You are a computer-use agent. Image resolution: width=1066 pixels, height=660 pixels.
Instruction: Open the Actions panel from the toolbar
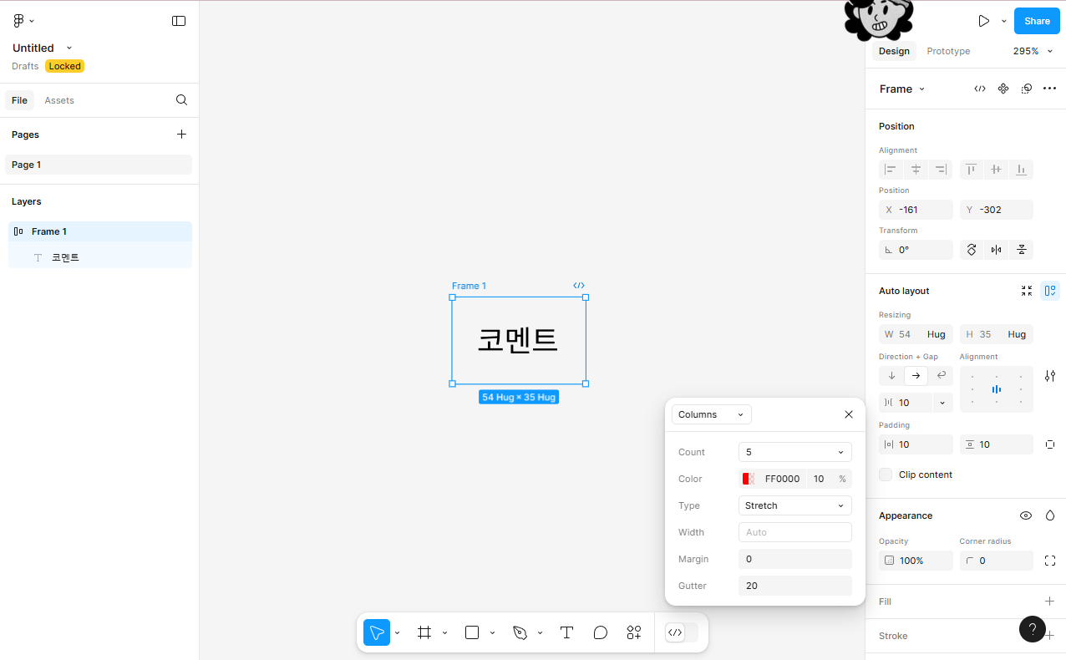coord(633,632)
